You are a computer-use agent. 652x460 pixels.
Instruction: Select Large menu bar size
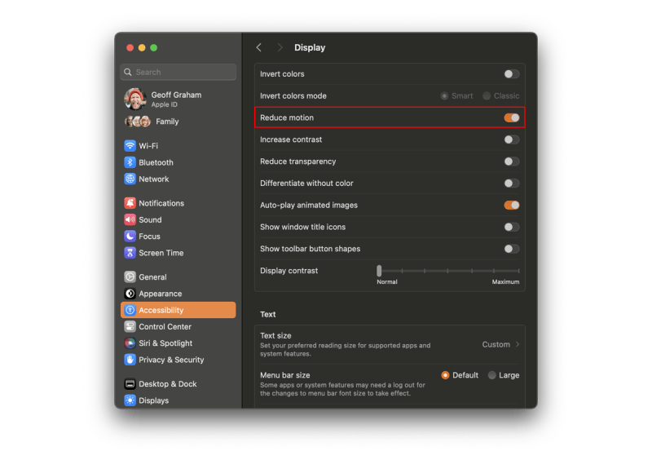[x=492, y=375]
